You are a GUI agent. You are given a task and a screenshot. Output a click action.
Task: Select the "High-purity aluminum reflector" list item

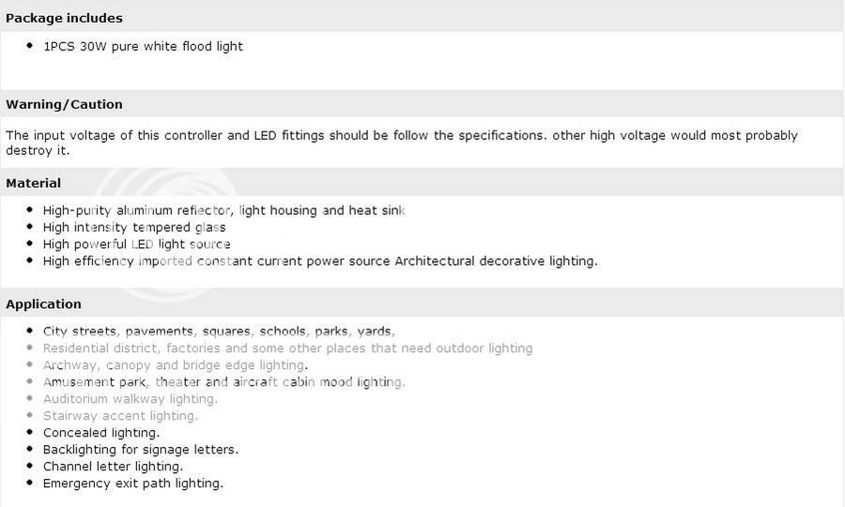point(223,210)
